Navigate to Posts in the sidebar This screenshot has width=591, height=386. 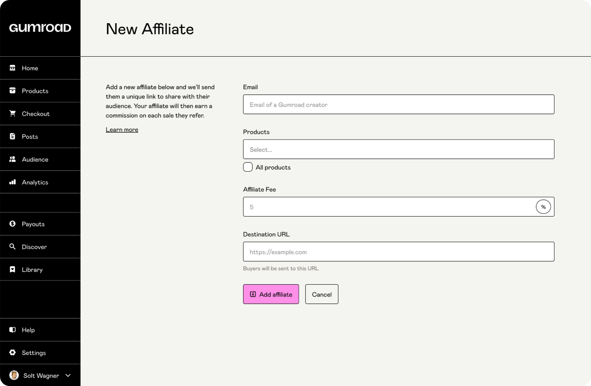click(40, 137)
